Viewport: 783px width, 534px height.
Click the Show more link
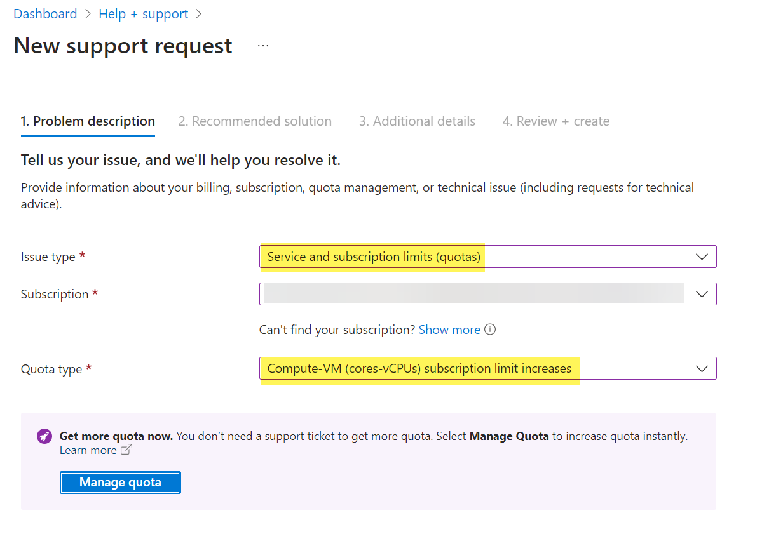click(449, 330)
